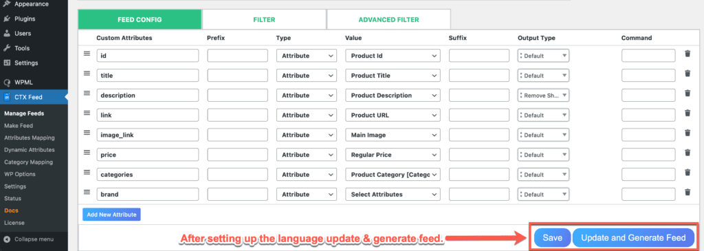Open the Docs link in sidebar
Viewport: 704px width, 251px height.
pos(11,210)
